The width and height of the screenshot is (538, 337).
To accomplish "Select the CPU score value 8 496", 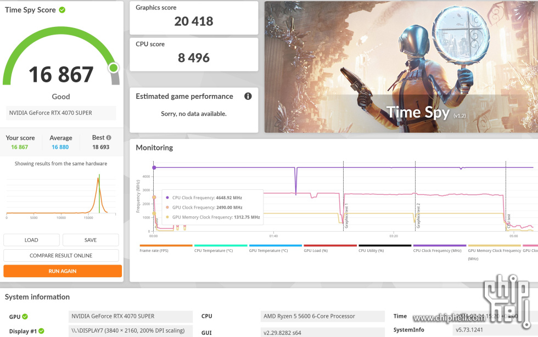I will pyautogui.click(x=193, y=58).
